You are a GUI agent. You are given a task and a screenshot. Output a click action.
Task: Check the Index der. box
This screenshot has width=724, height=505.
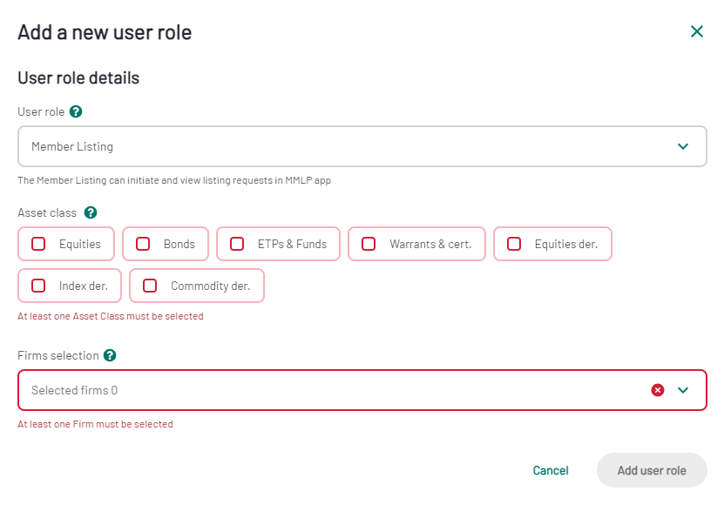(x=38, y=286)
